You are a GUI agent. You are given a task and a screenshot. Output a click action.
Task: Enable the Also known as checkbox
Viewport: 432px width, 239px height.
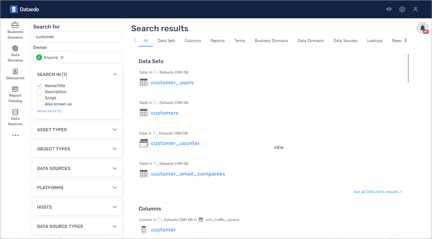click(x=40, y=104)
